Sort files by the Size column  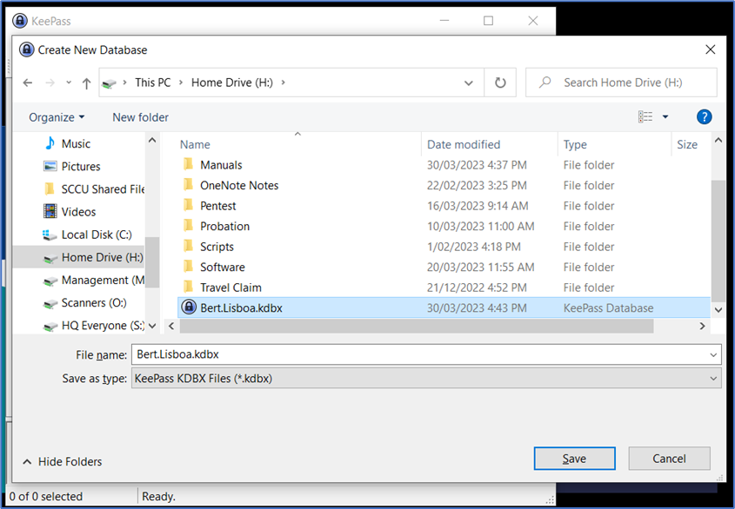tap(687, 144)
